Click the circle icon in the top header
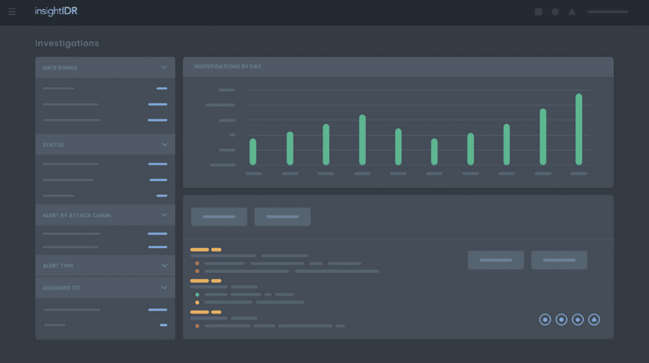The height and width of the screenshot is (363, 649). 555,11
